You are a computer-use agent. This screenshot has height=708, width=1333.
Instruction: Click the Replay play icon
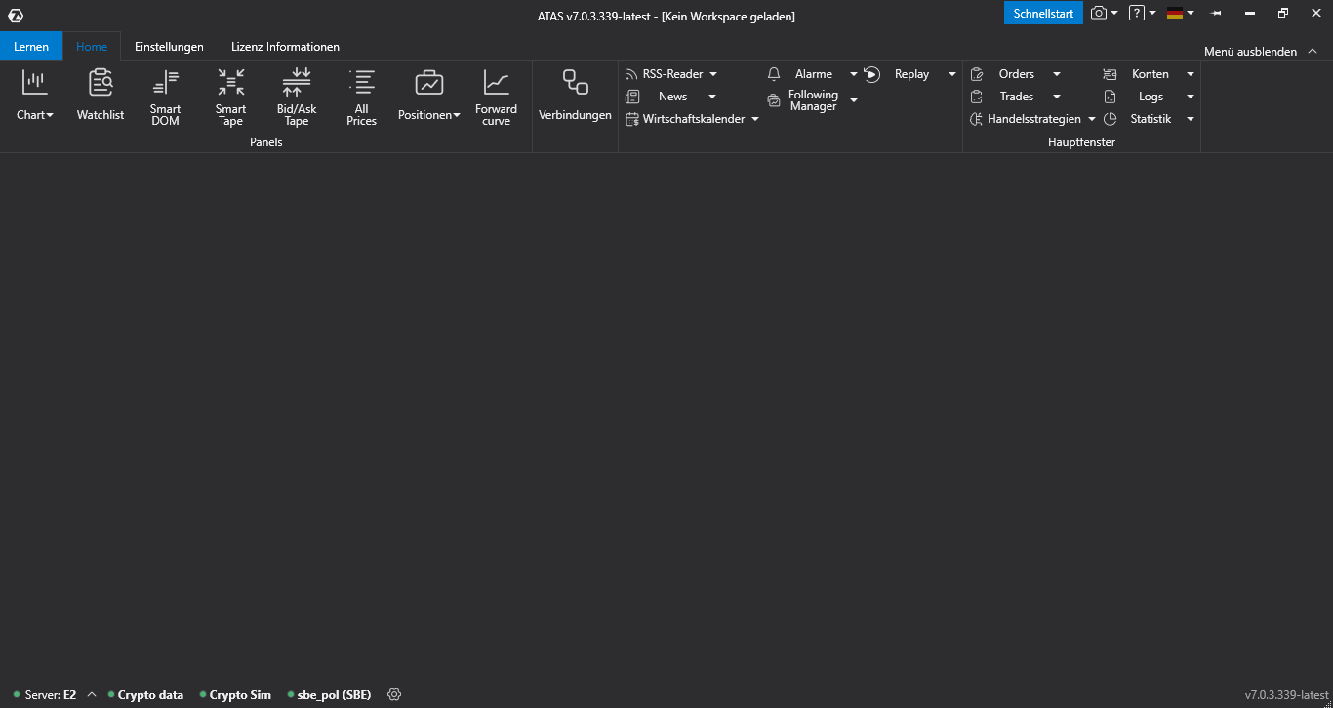tap(872, 74)
